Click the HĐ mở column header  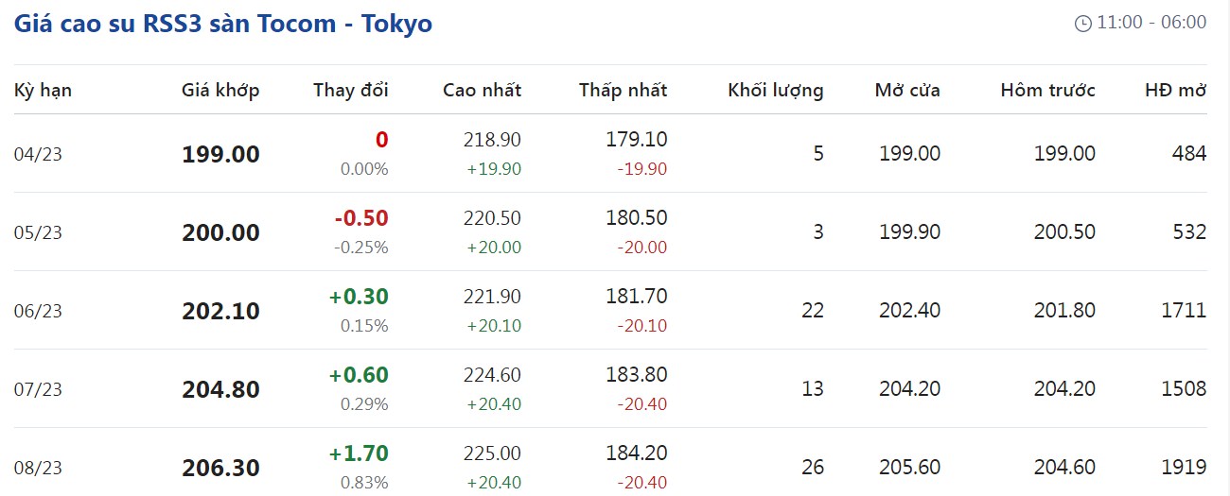(1175, 91)
